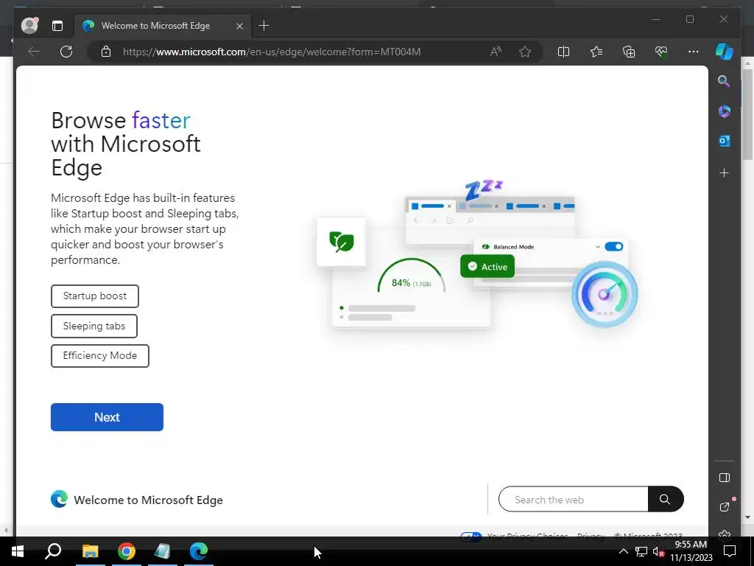This screenshot has width=754, height=566.
Task: Open the Windows Start menu
Action: (x=18, y=551)
